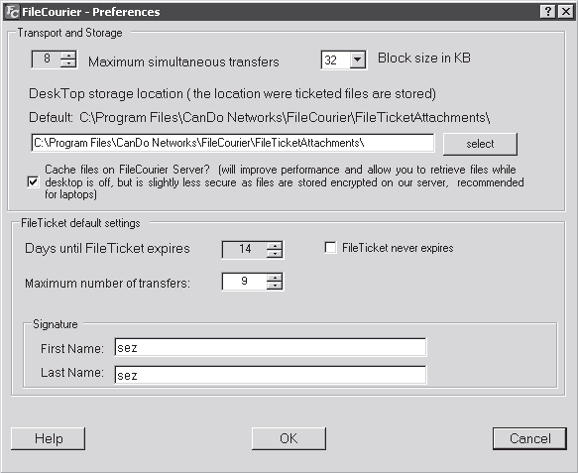Click the Last Name signature field
Screen dimensions: 578x473
pyautogui.click(x=271, y=375)
